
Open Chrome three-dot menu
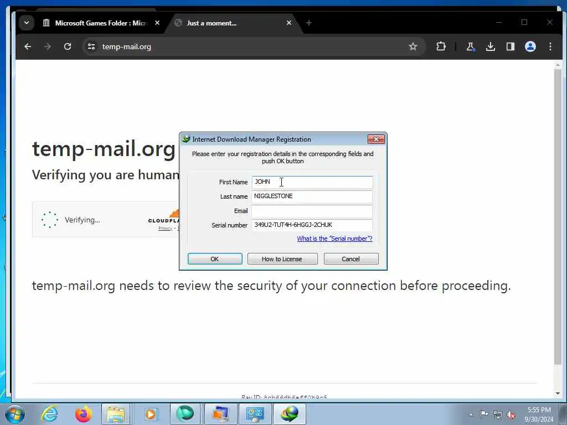coord(550,46)
